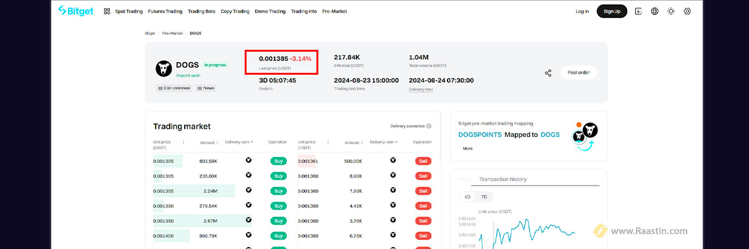
Task: Open Demo Trading menu
Action: (270, 11)
